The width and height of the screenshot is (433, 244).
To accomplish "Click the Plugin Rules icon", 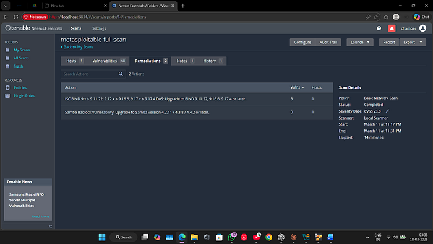I will [x=7, y=95].
